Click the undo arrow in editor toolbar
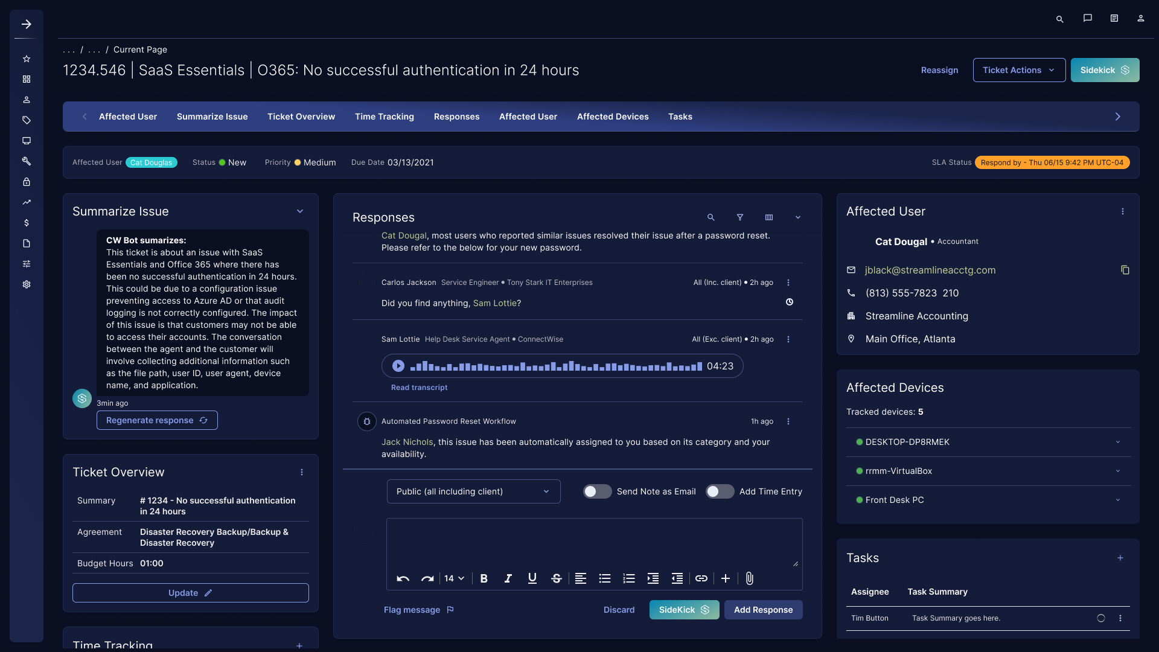Image resolution: width=1159 pixels, height=652 pixels. pos(403,578)
